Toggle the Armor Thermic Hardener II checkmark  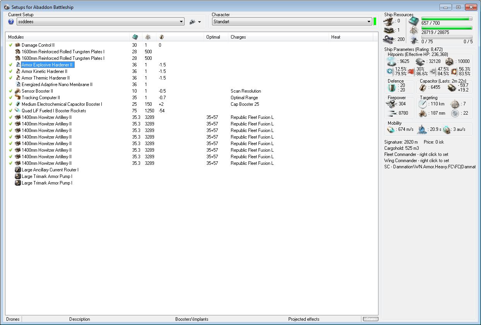pyautogui.click(x=11, y=78)
